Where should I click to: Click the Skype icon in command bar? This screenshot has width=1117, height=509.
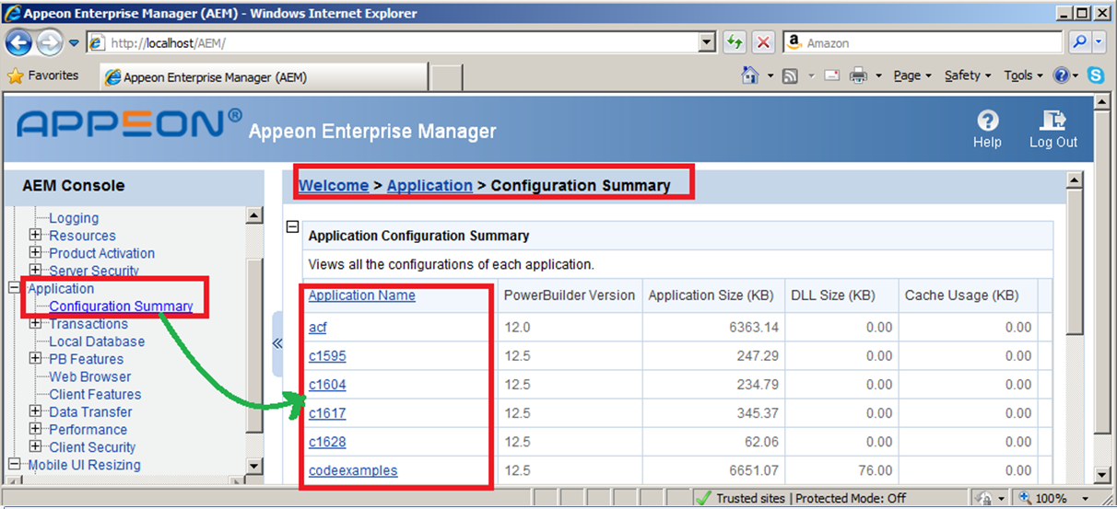(1096, 75)
